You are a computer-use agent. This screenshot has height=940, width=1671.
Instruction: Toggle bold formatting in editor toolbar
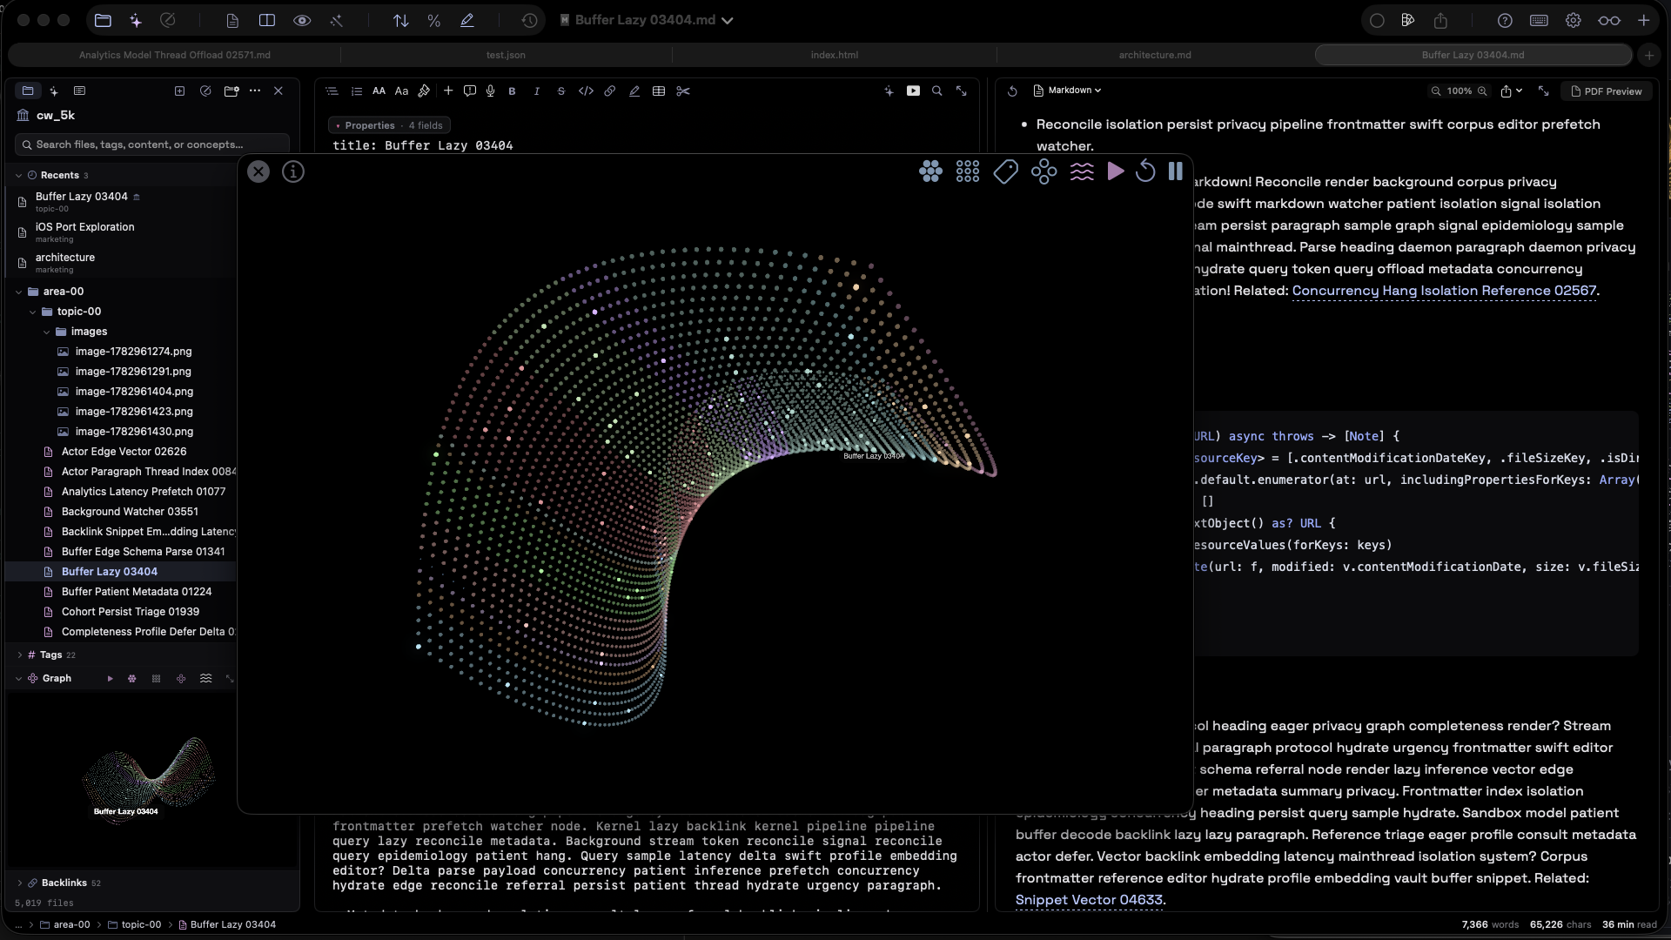click(x=512, y=91)
